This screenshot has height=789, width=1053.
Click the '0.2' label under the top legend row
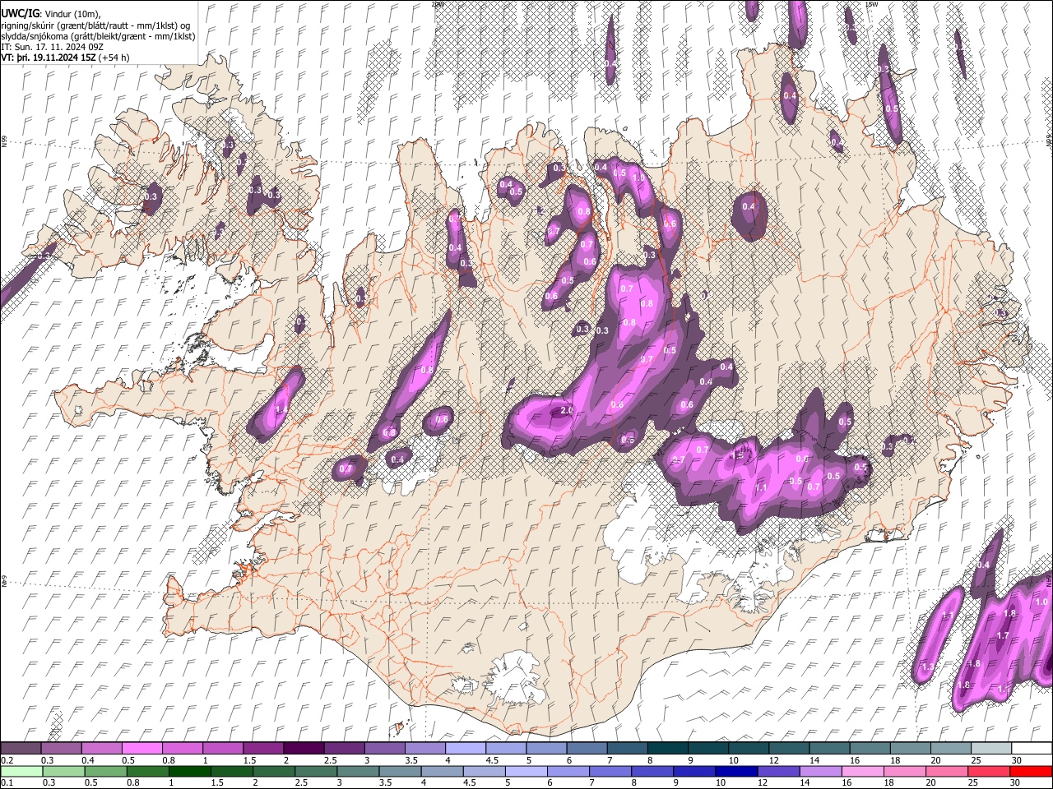tap(7, 760)
